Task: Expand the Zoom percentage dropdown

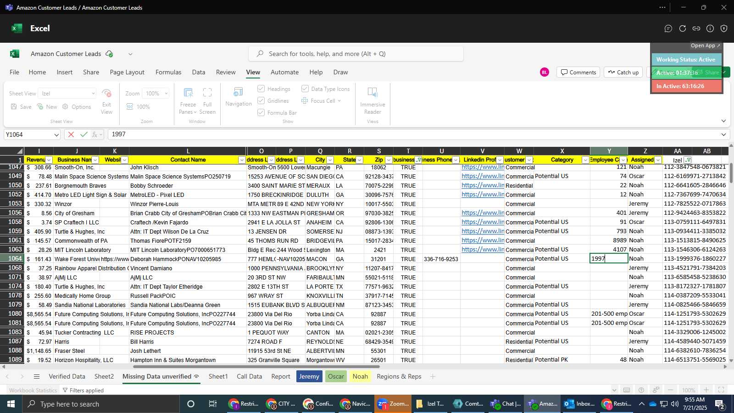Action: point(166,93)
